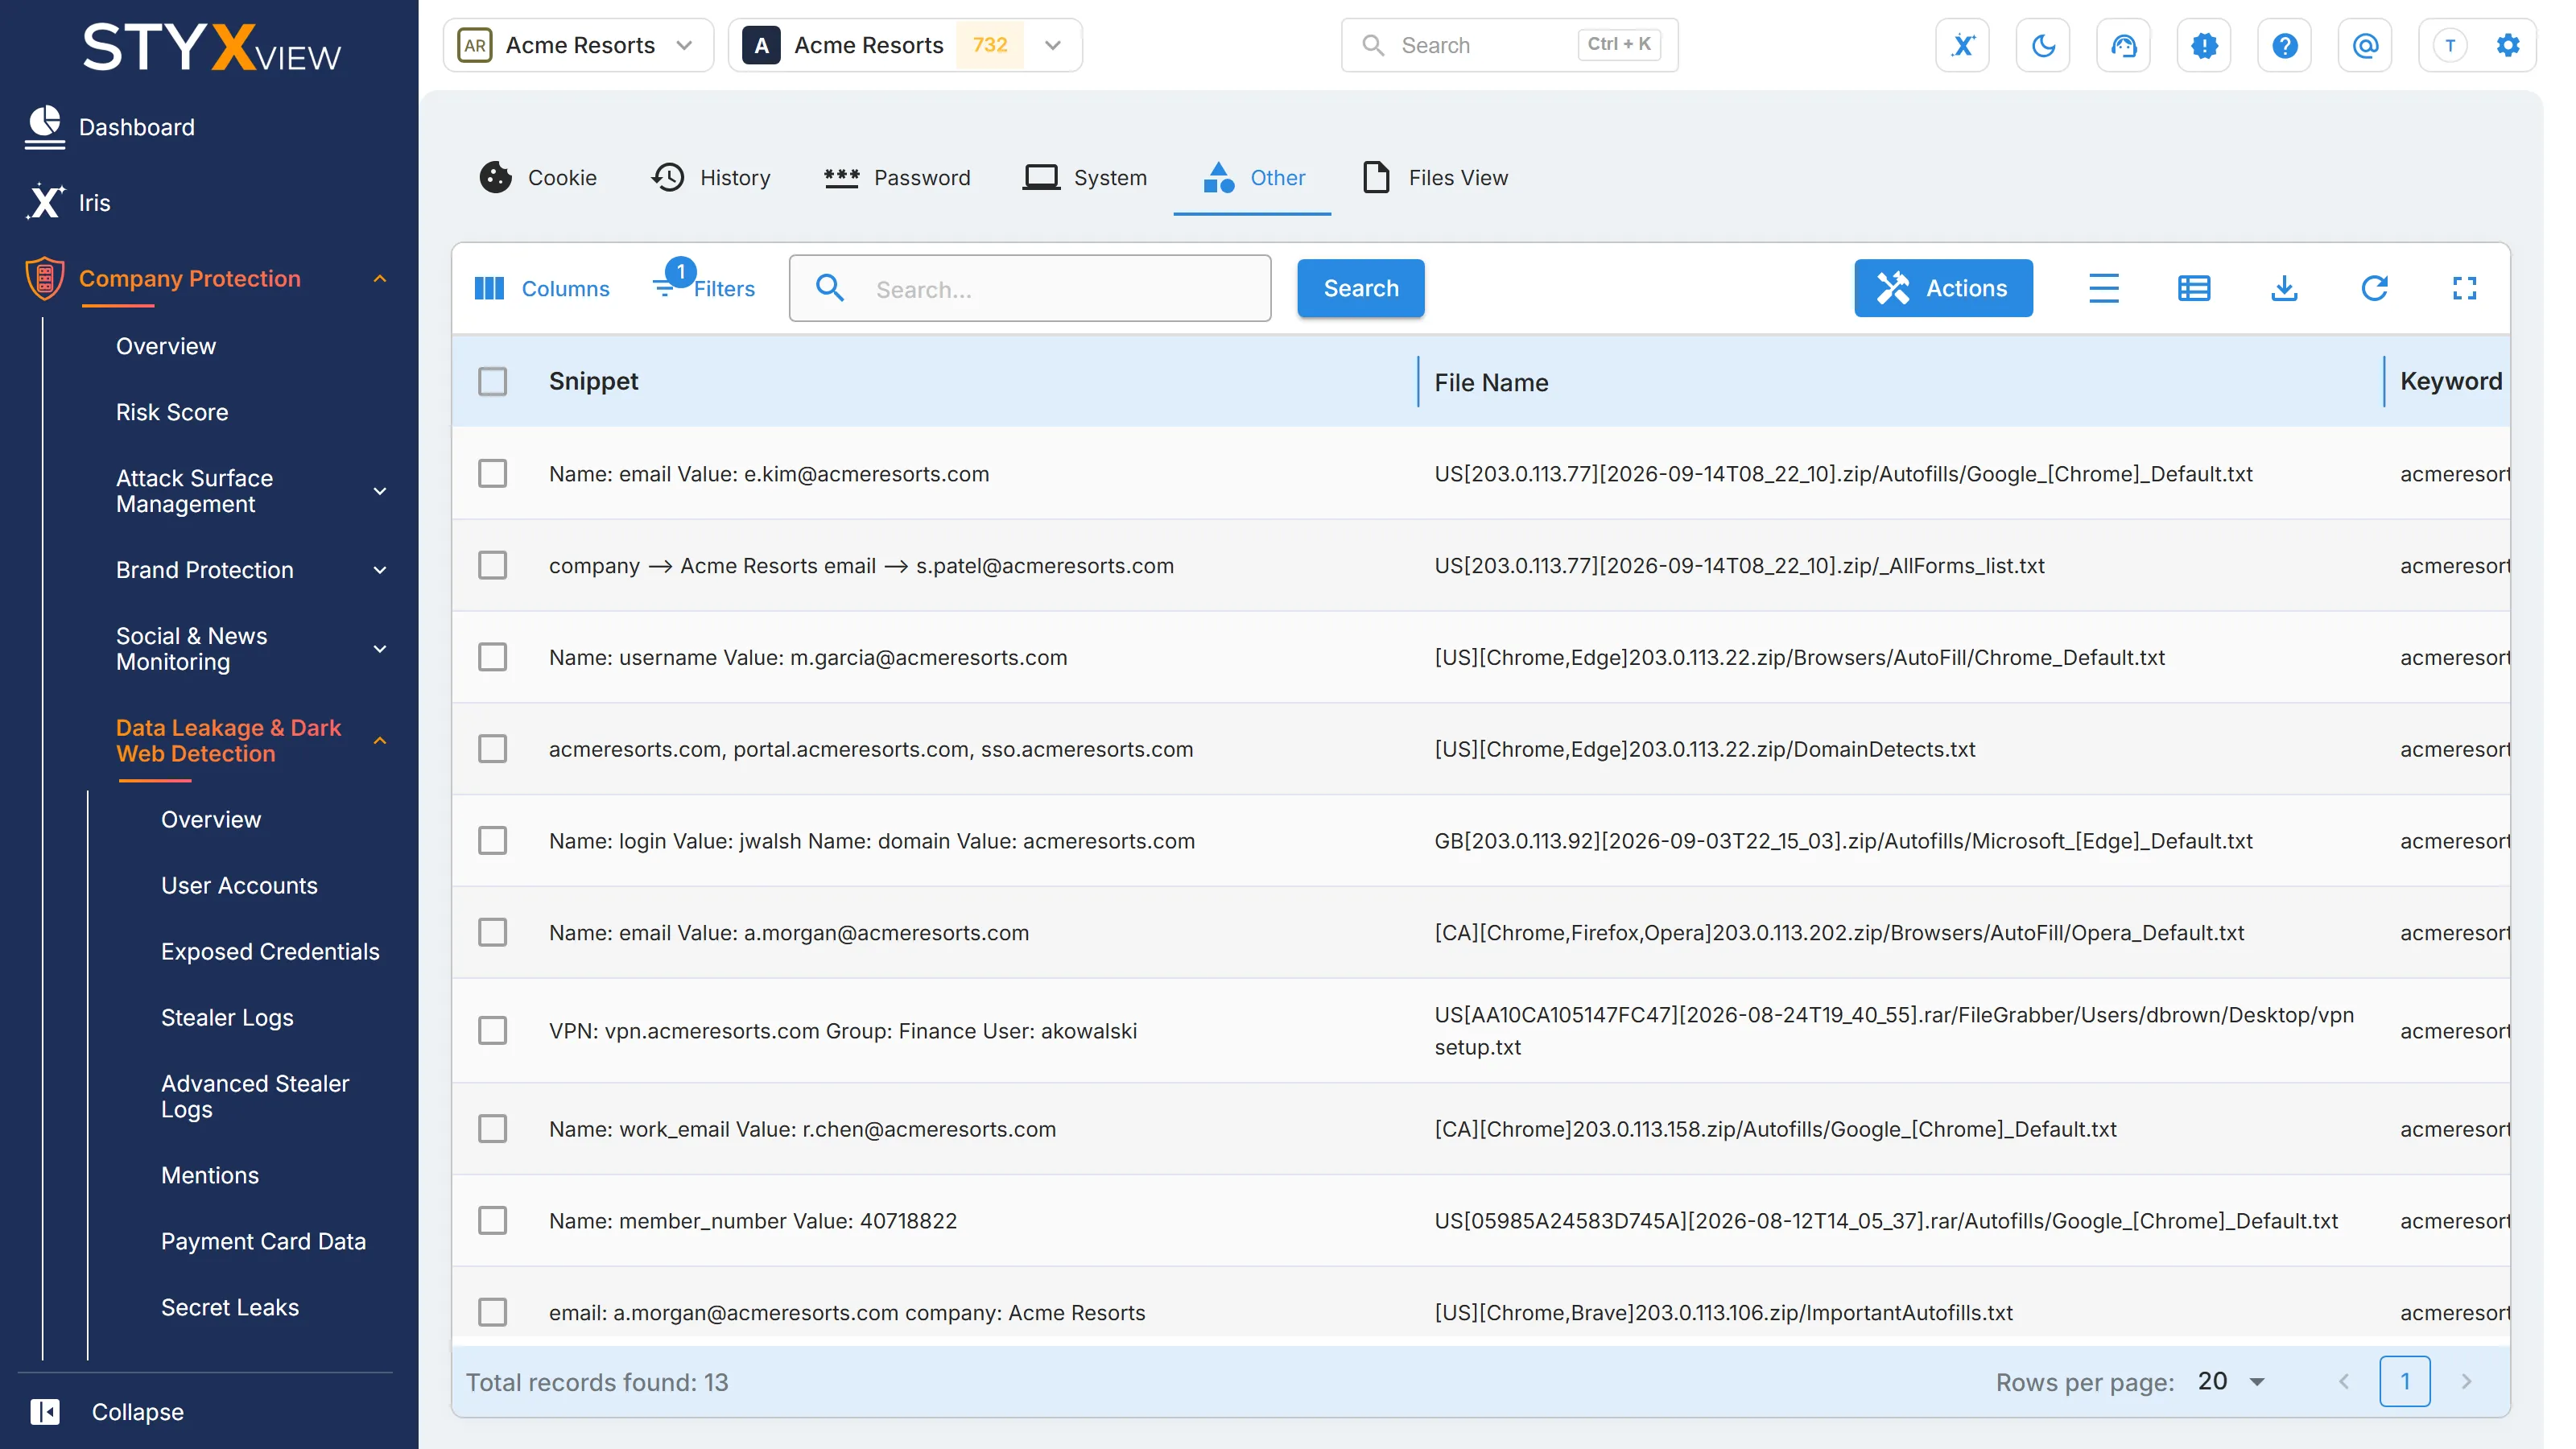Viewport: 2576px width, 1449px height.
Task: Open the Dashboard pie chart icon
Action: 45,127
